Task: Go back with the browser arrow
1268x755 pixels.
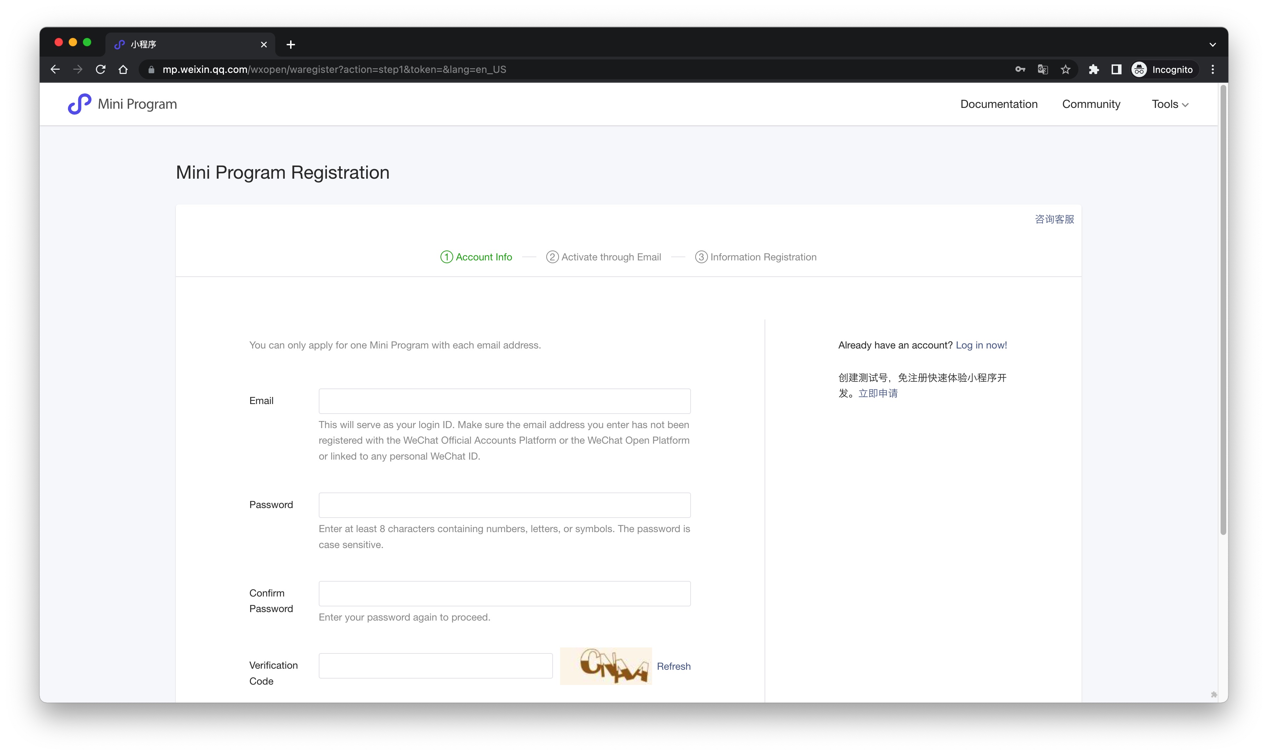Action: click(x=56, y=70)
